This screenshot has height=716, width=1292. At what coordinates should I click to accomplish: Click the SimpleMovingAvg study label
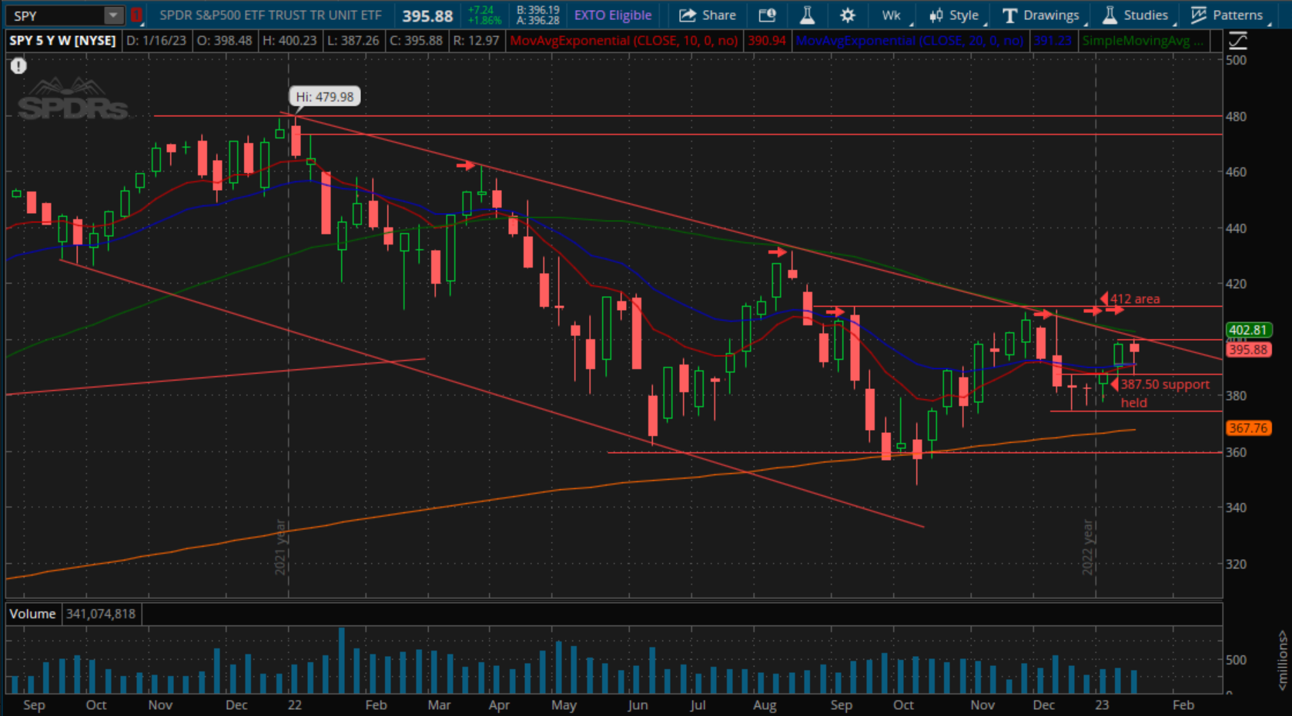1143,41
